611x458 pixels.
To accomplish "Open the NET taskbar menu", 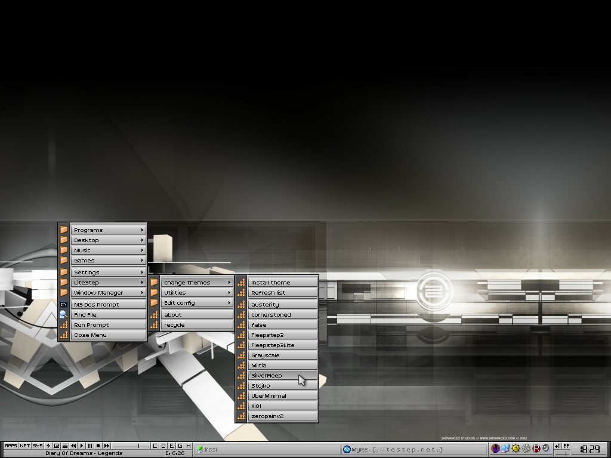I will coord(24,445).
